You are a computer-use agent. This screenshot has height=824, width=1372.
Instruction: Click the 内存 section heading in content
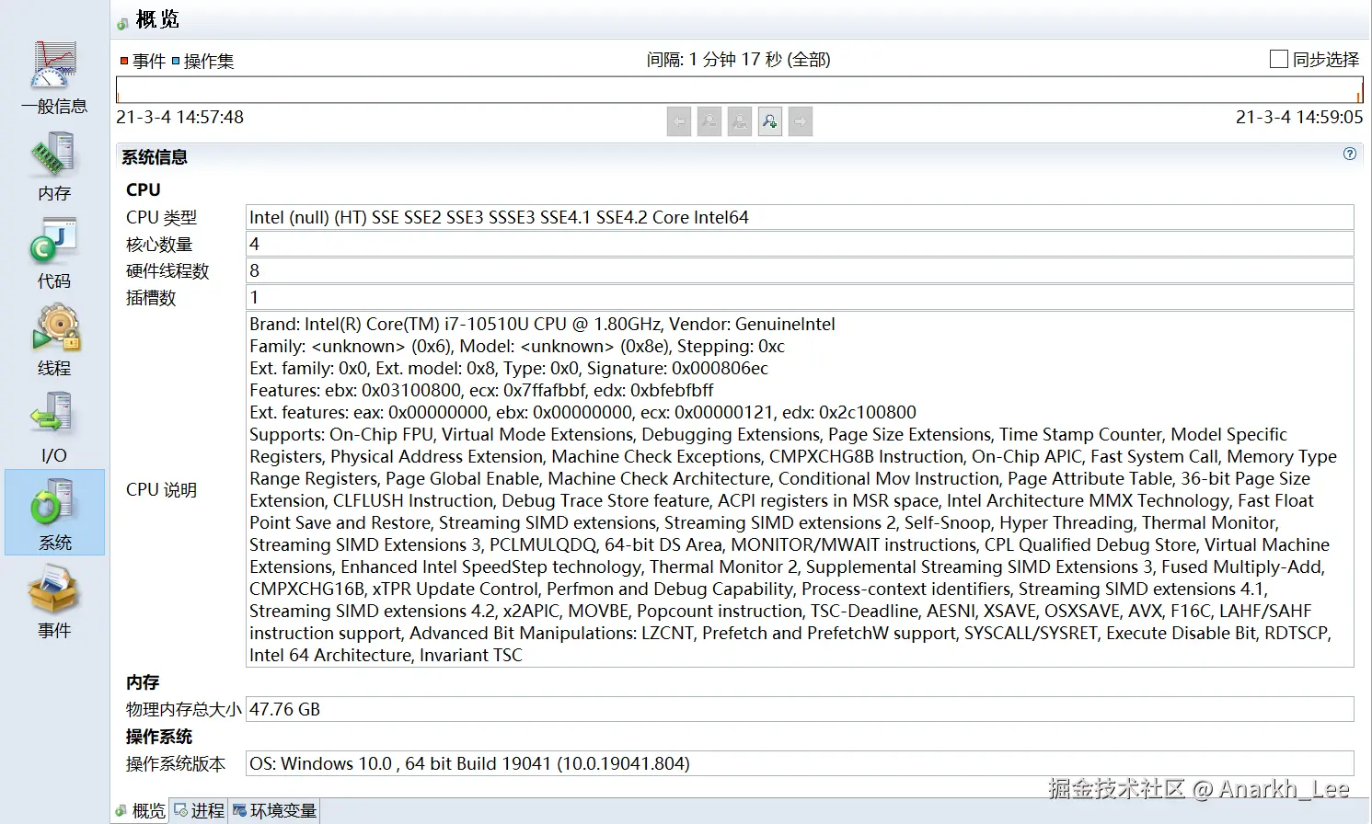[143, 682]
